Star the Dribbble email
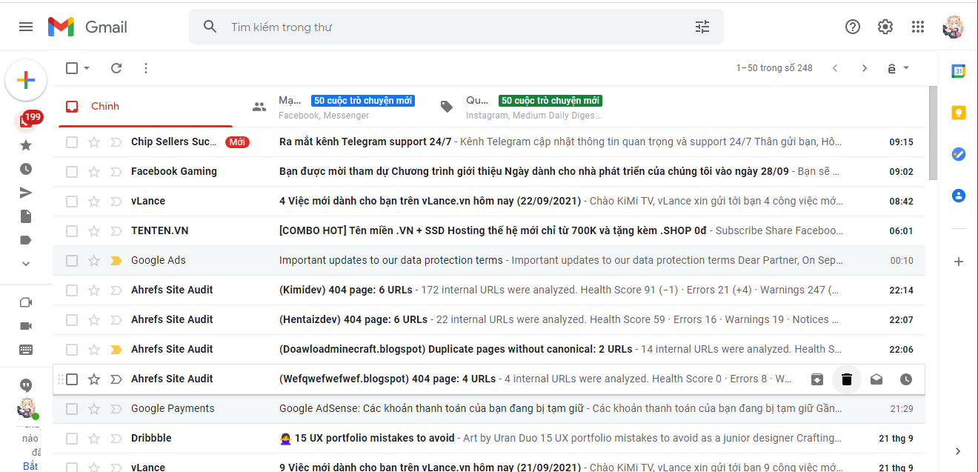Screen dimensions: 978x472 (94, 438)
